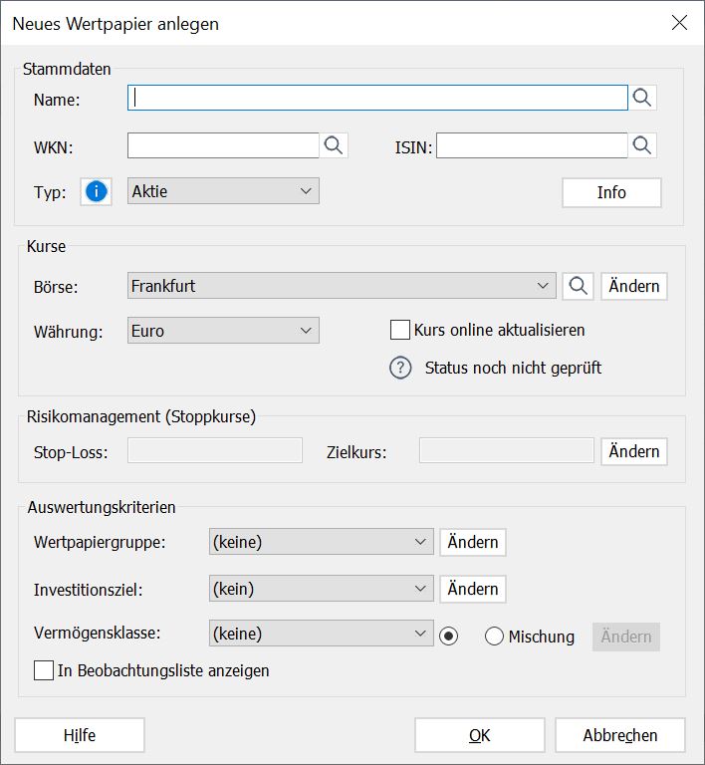Click the Info button
The width and height of the screenshot is (705, 765).
pos(611,192)
